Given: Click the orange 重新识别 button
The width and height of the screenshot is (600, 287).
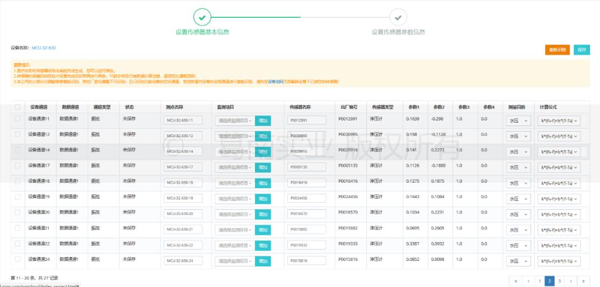Looking at the screenshot, I should click(558, 50).
